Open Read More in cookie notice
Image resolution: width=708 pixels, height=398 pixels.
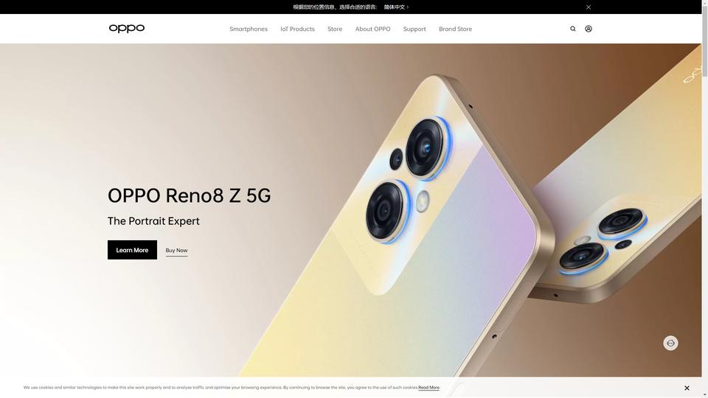click(x=428, y=387)
